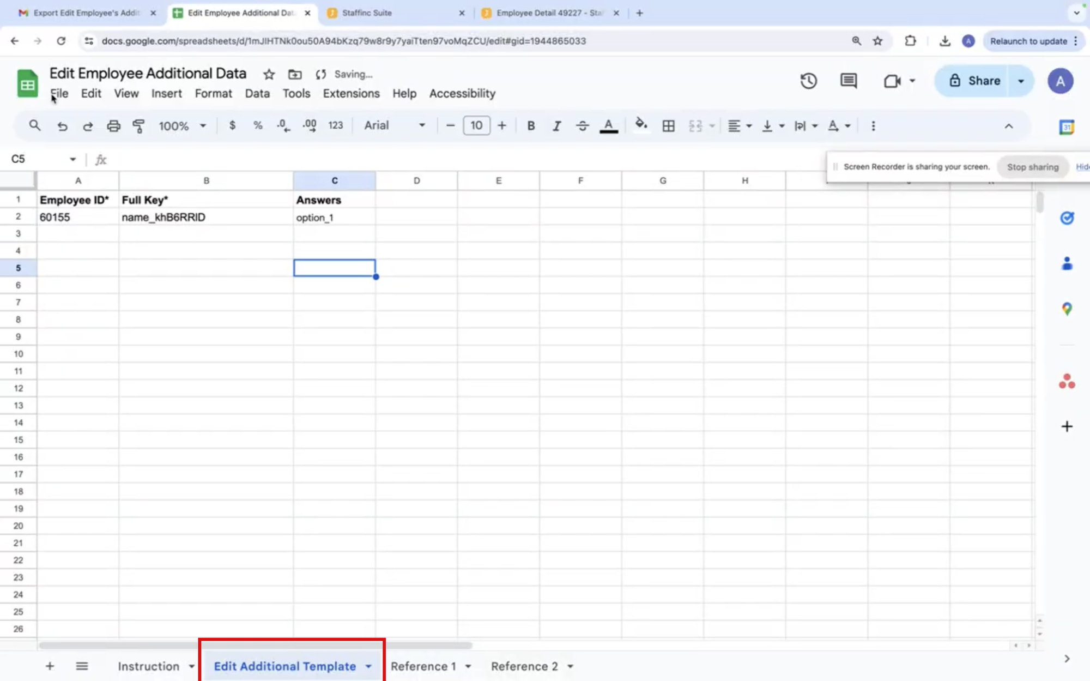
Task: Click the Meet camera icon
Action: 892,81
